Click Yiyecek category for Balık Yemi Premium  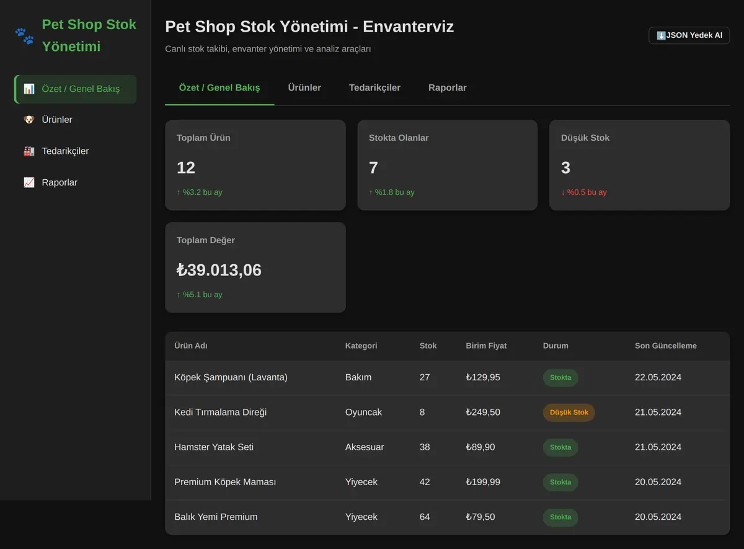tap(361, 517)
